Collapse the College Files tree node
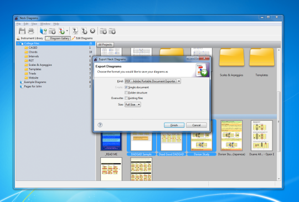This screenshot has width=299, height=202. coord(18,44)
